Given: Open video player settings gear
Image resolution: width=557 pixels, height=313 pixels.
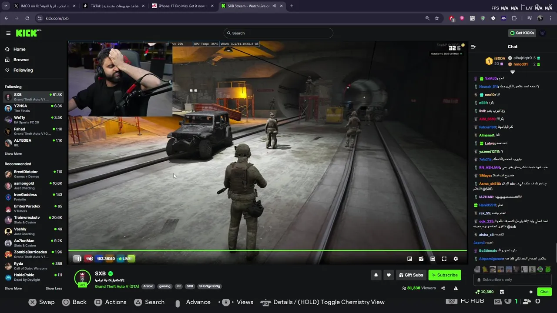Looking at the screenshot, I should point(456,259).
